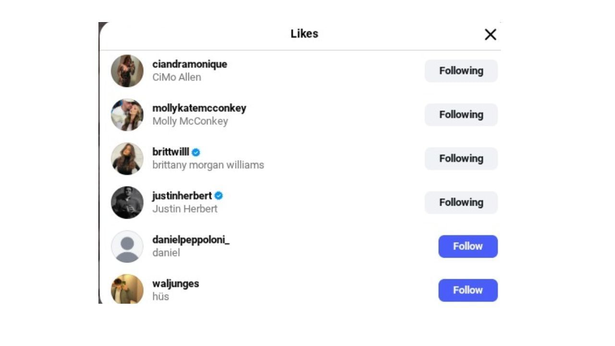The width and height of the screenshot is (615, 346).
Task: Open the ciandramonique username link
Action: click(190, 64)
